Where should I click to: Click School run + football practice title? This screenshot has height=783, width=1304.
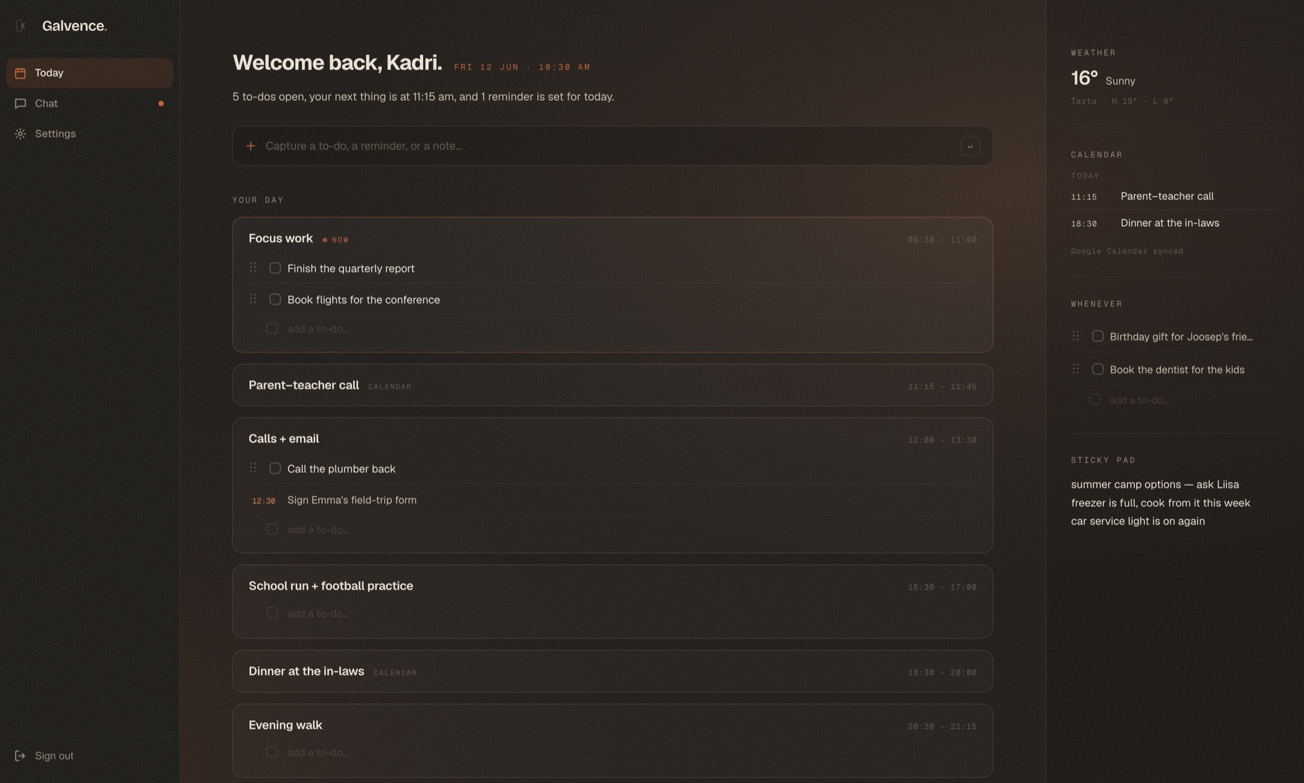coord(331,586)
